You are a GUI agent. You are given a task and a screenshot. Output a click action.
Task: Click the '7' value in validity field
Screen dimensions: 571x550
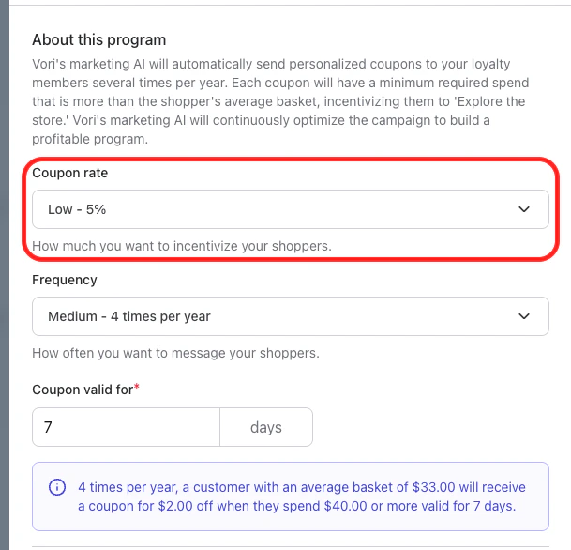click(x=48, y=427)
